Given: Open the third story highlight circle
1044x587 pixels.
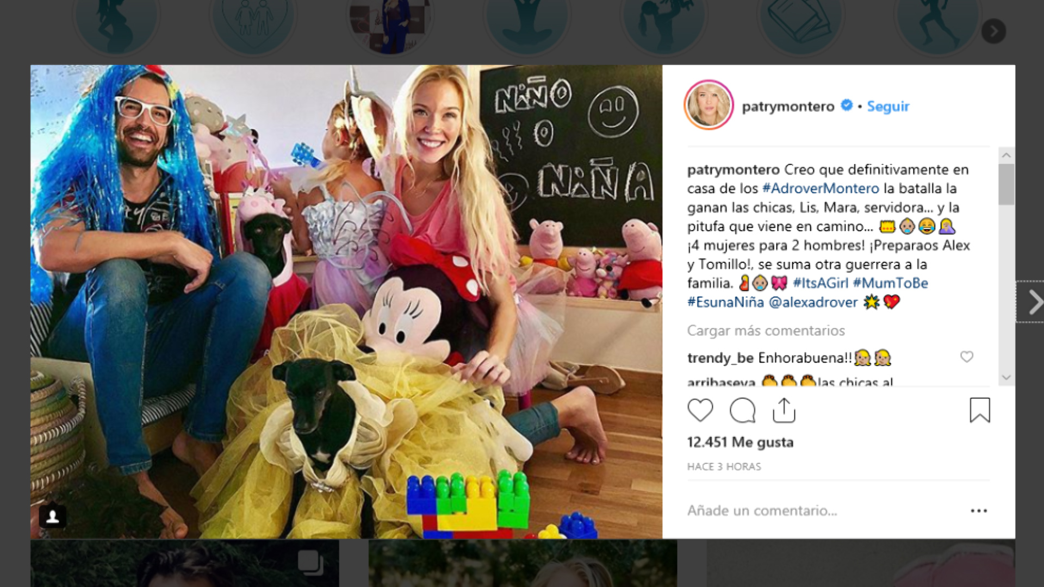Looking at the screenshot, I should click(390, 24).
